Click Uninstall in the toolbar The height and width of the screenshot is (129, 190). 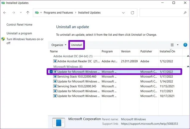pyautogui.click(x=76, y=45)
